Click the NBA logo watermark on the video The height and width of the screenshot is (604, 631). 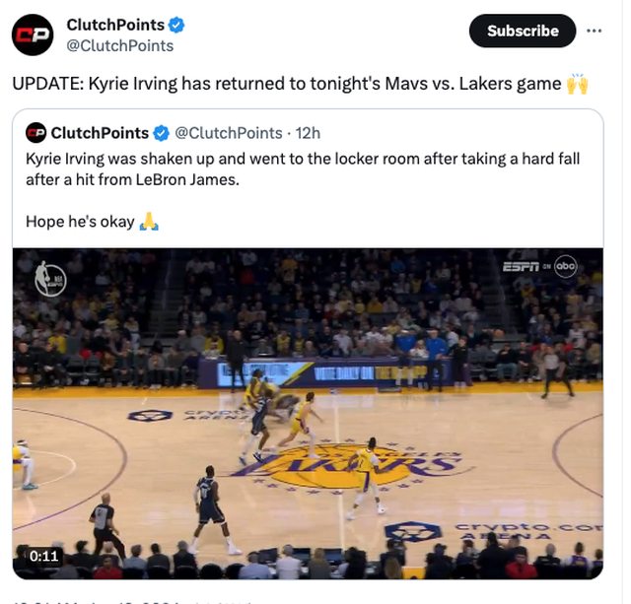tap(50, 279)
